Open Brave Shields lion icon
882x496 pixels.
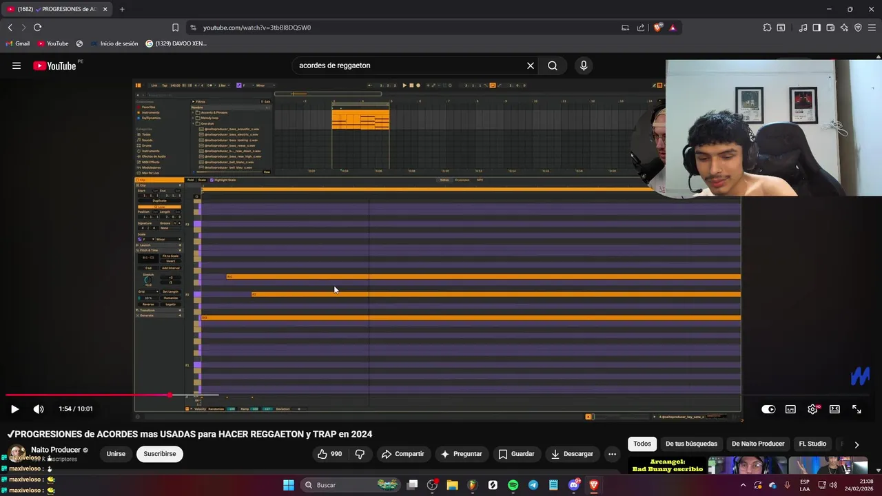pyautogui.click(x=658, y=28)
